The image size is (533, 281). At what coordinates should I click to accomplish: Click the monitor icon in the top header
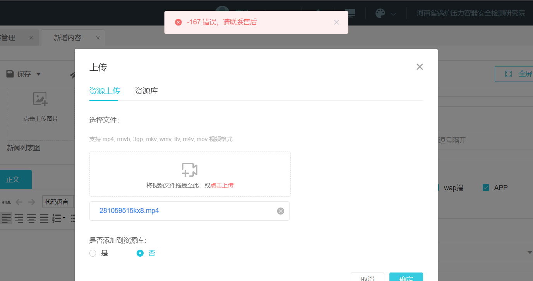point(350,13)
